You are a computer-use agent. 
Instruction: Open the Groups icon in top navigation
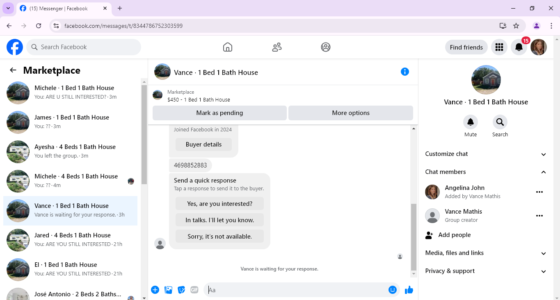[x=326, y=47]
